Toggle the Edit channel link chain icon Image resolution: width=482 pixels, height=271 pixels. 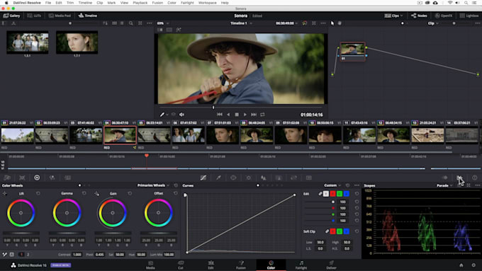[x=320, y=194]
